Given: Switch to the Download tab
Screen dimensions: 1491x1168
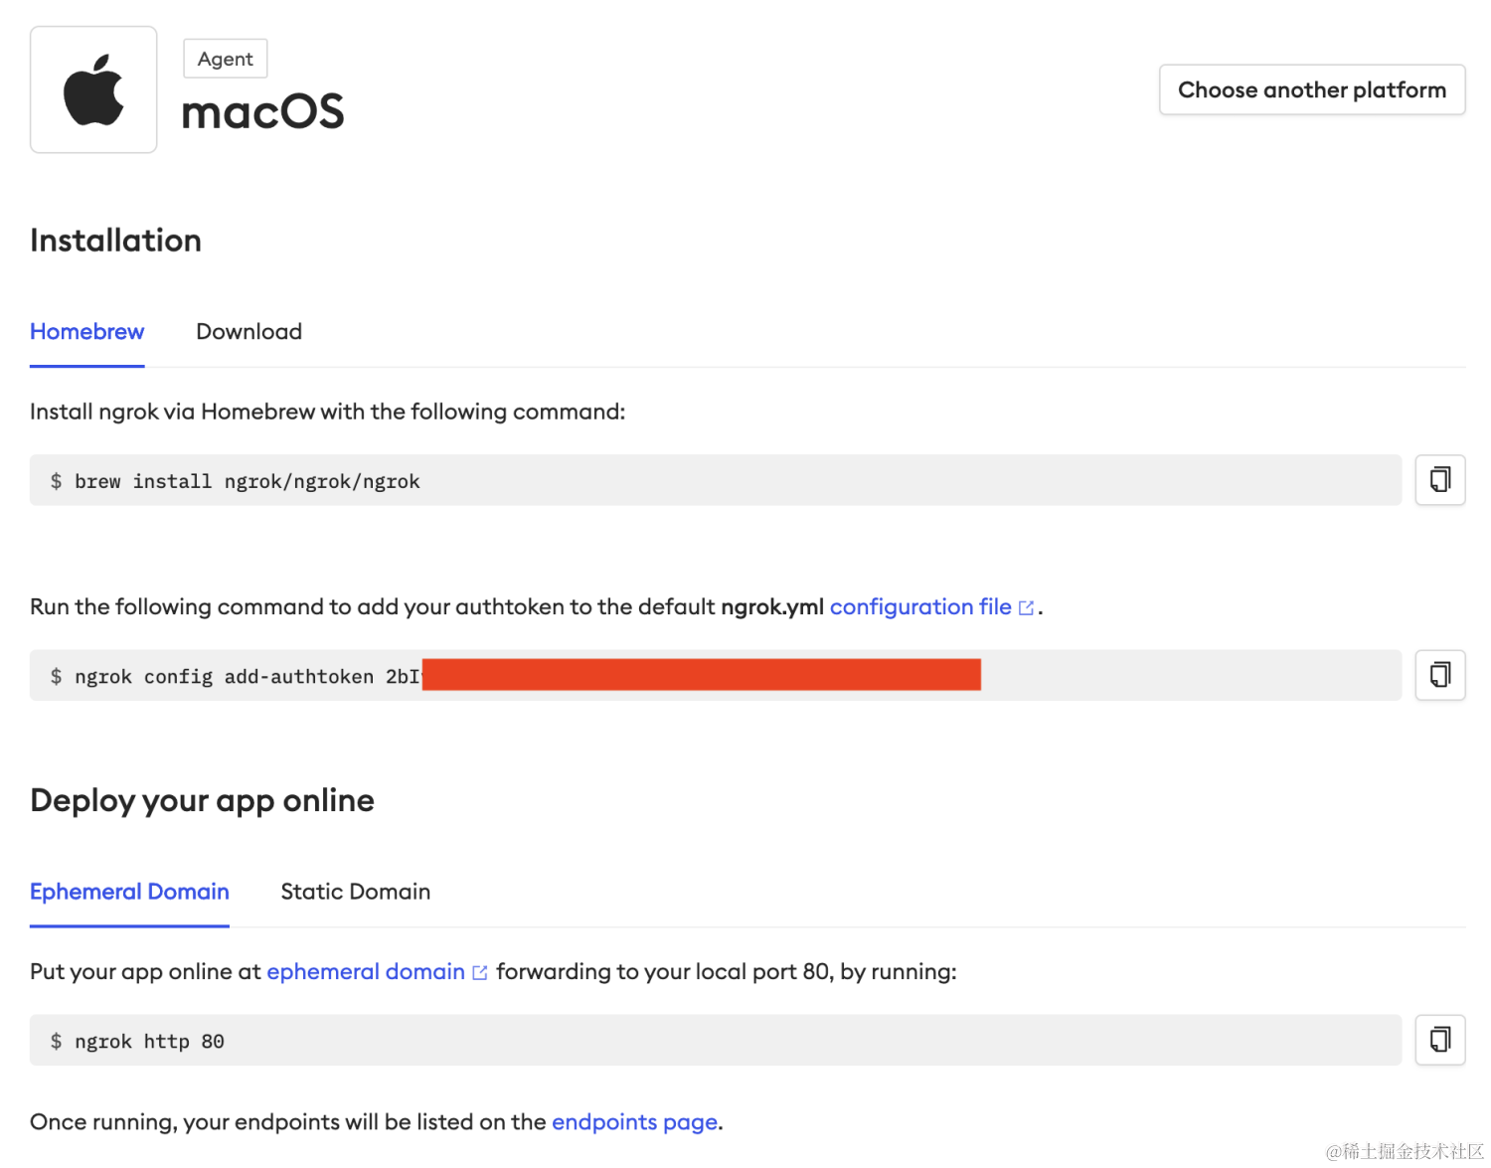Looking at the screenshot, I should pyautogui.click(x=249, y=332).
